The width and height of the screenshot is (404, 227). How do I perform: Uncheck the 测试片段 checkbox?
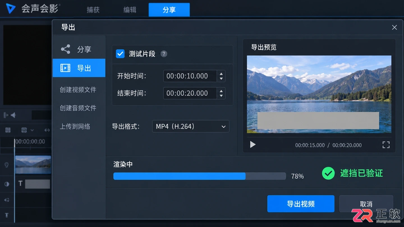pyautogui.click(x=120, y=54)
